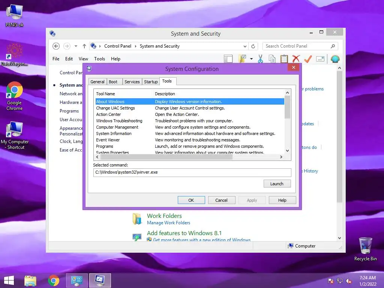Go back with the Back arrow button
The width and height of the screenshot is (384, 288).
pos(56,46)
